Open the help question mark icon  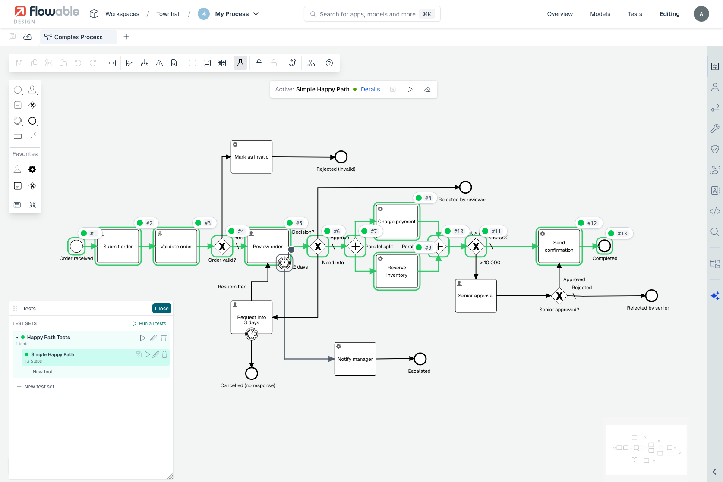[329, 63]
